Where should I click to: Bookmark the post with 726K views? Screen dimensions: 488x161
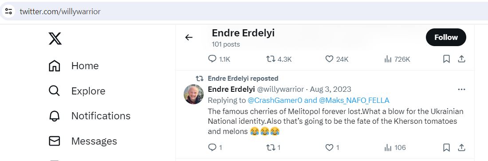(446, 59)
